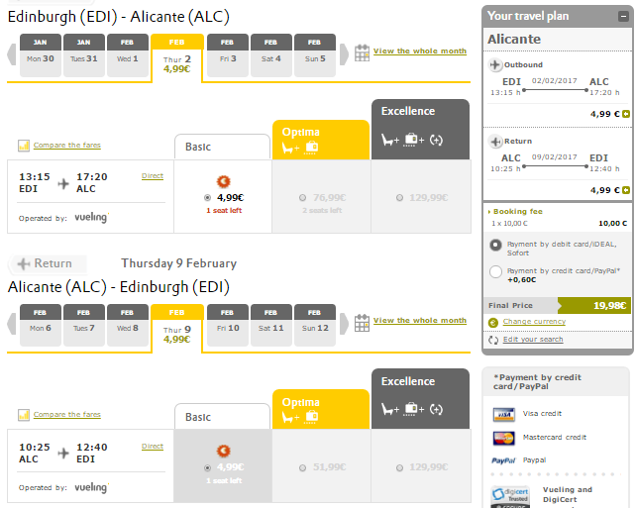Select outbound date Tues 31 Jan tab
636x508 pixels.
pyautogui.click(x=84, y=55)
